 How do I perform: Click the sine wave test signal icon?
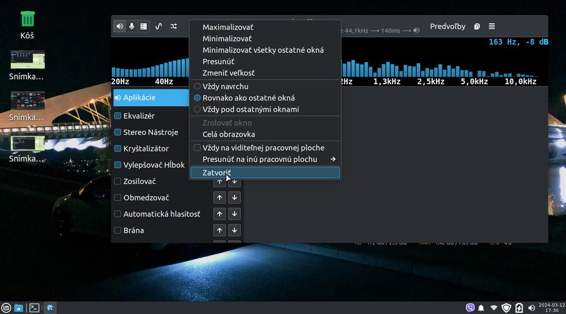click(158, 26)
